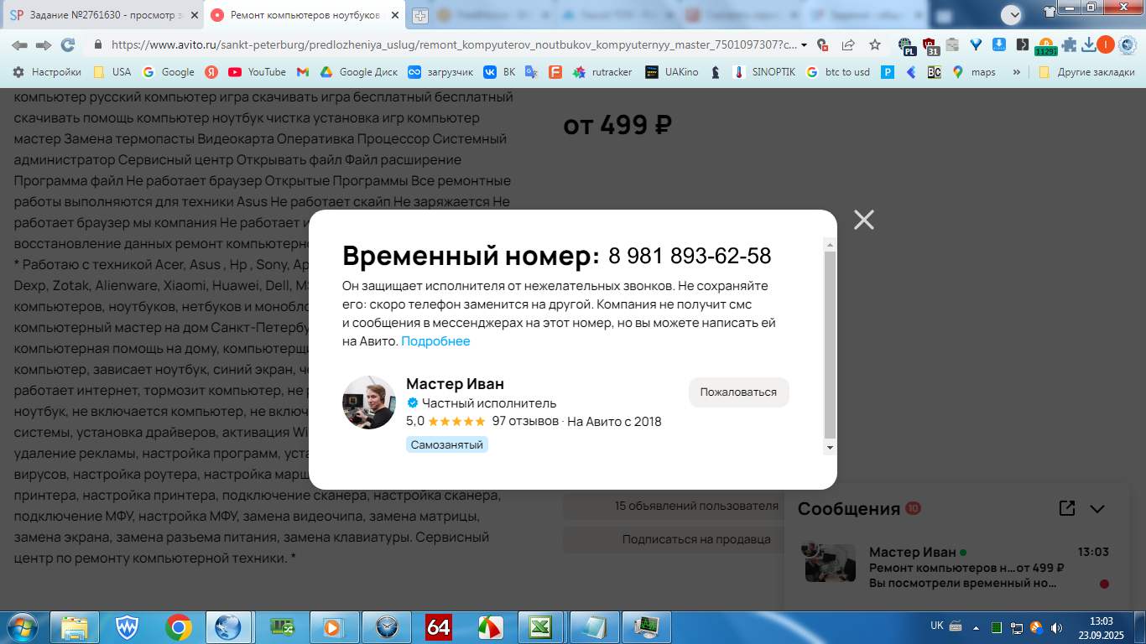Viewport: 1146px width, 644px height.
Task: Expand hidden bookmarks chevron
Action: [1017, 72]
